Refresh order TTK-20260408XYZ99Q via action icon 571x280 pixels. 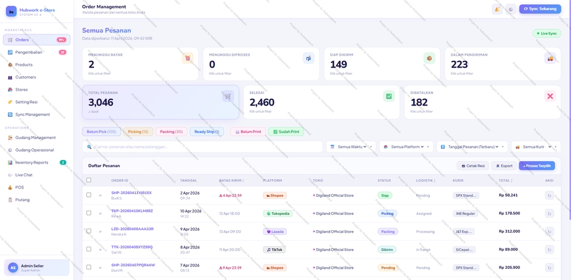(550, 250)
